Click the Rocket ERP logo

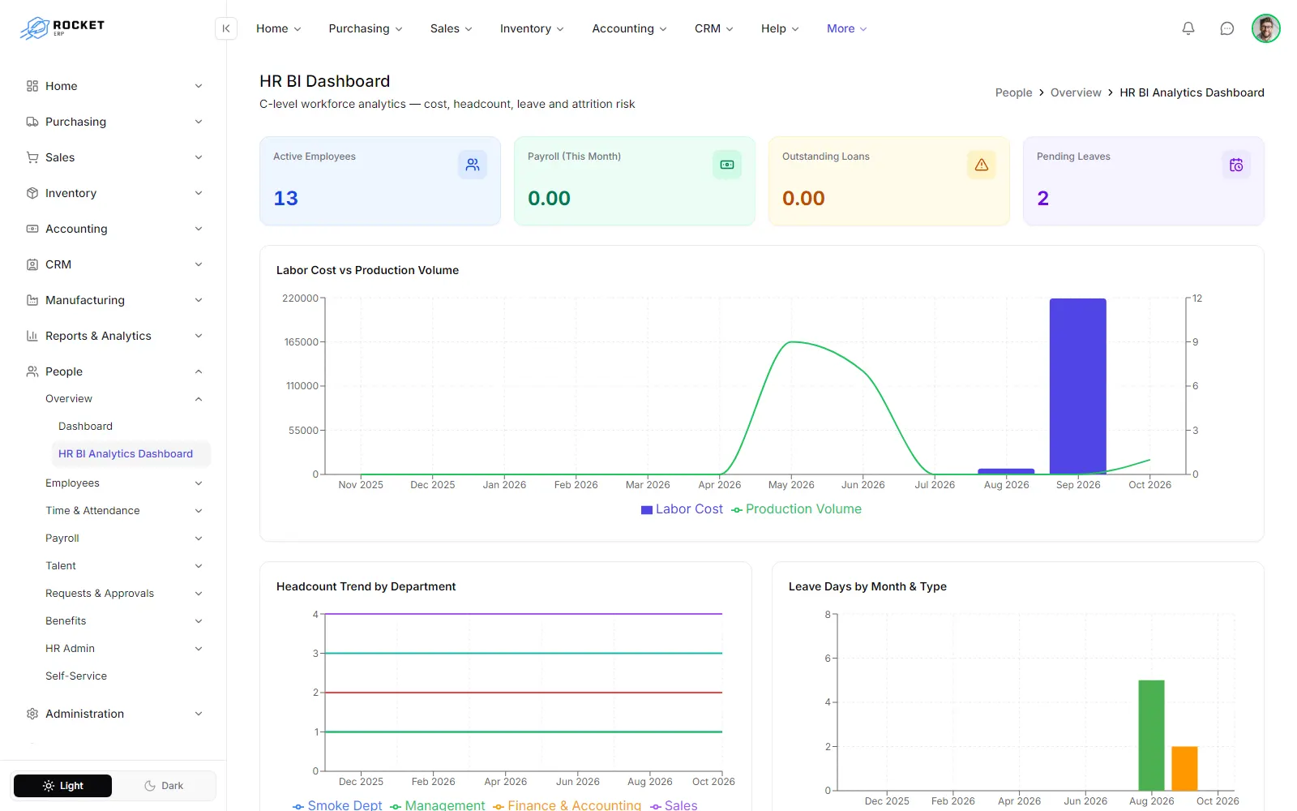[x=62, y=28]
